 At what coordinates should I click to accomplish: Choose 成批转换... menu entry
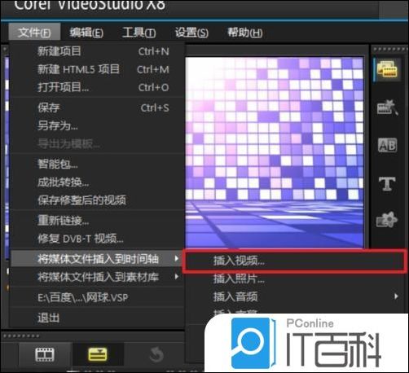[98, 182]
